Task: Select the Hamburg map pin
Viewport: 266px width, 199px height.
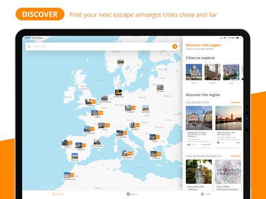Action: click(118, 94)
